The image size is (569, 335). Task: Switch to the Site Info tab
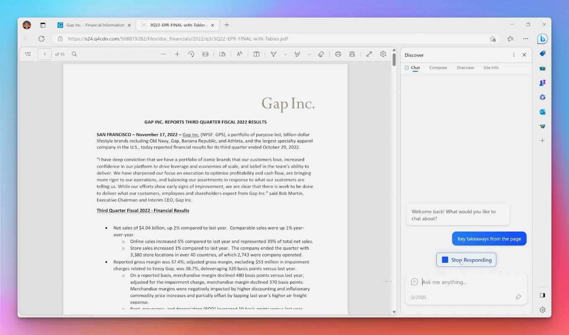click(x=491, y=68)
